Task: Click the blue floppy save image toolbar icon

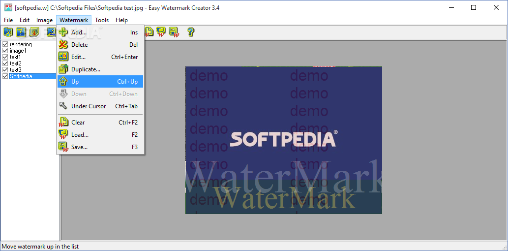Action: (21, 32)
